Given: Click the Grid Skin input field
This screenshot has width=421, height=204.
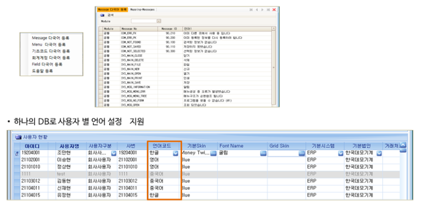Looking at the screenshot, I should pos(283,154).
